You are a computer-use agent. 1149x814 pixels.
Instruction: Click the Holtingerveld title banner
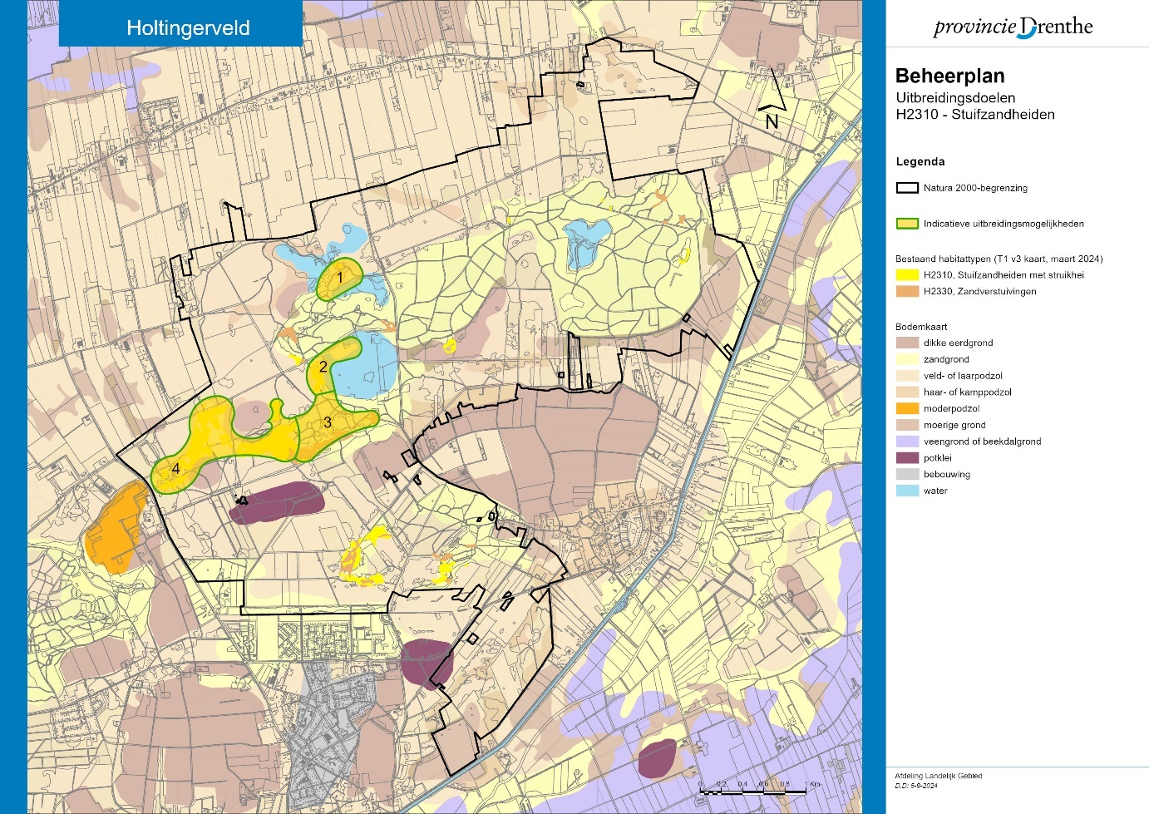(x=188, y=27)
